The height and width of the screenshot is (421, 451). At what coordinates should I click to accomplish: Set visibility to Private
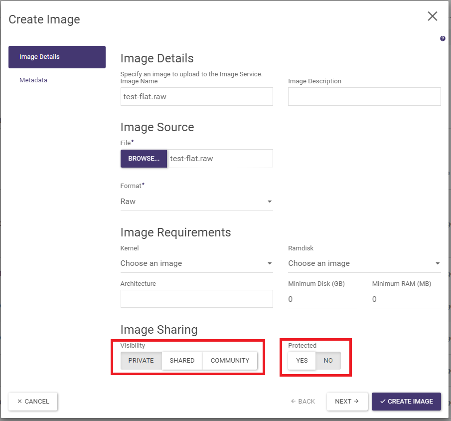click(x=141, y=361)
